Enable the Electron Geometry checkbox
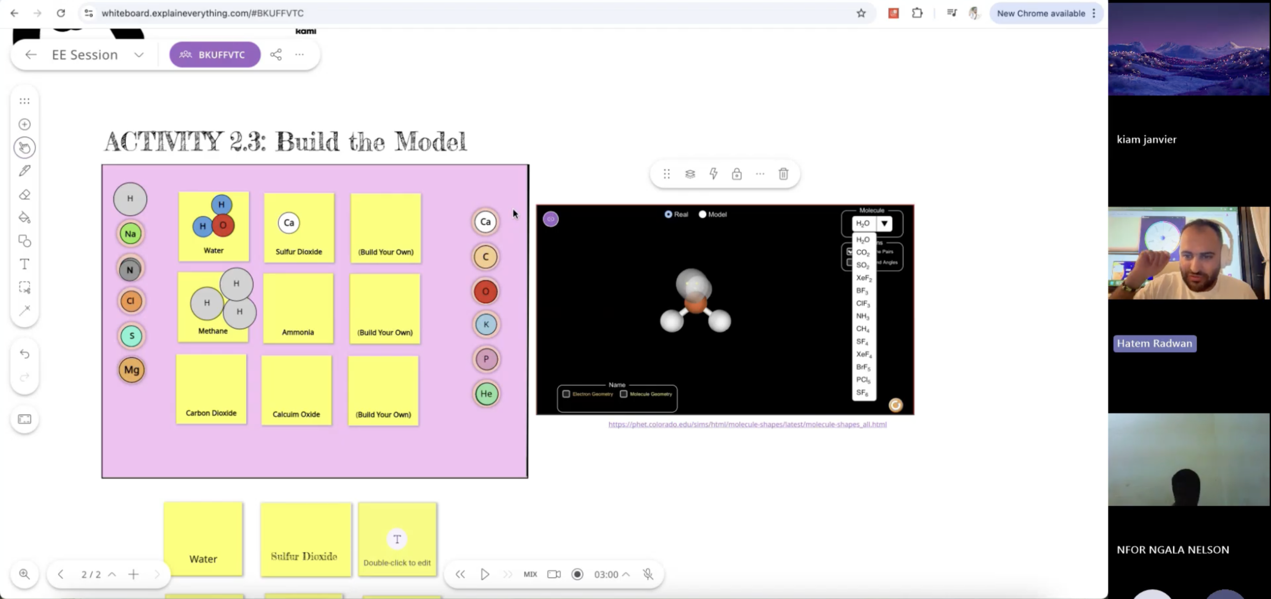The height and width of the screenshot is (599, 1271). (x=566, y=394)
